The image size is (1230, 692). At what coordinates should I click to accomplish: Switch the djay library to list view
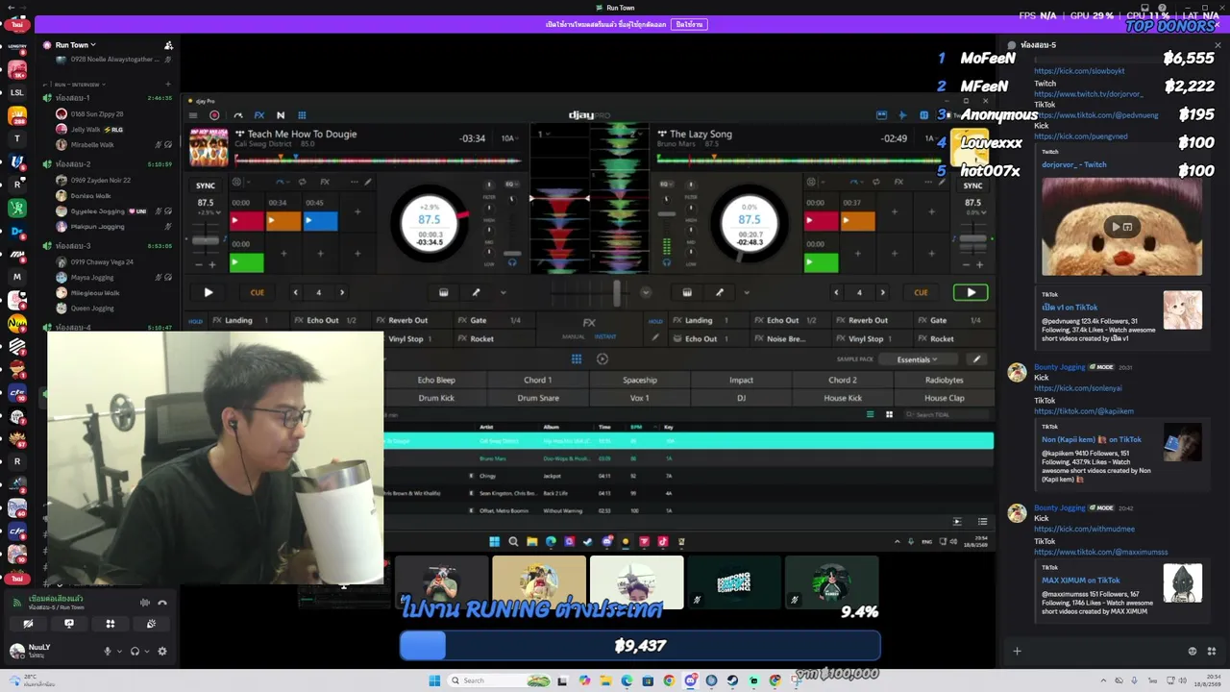pyautogui.click(x=871, y=414)
